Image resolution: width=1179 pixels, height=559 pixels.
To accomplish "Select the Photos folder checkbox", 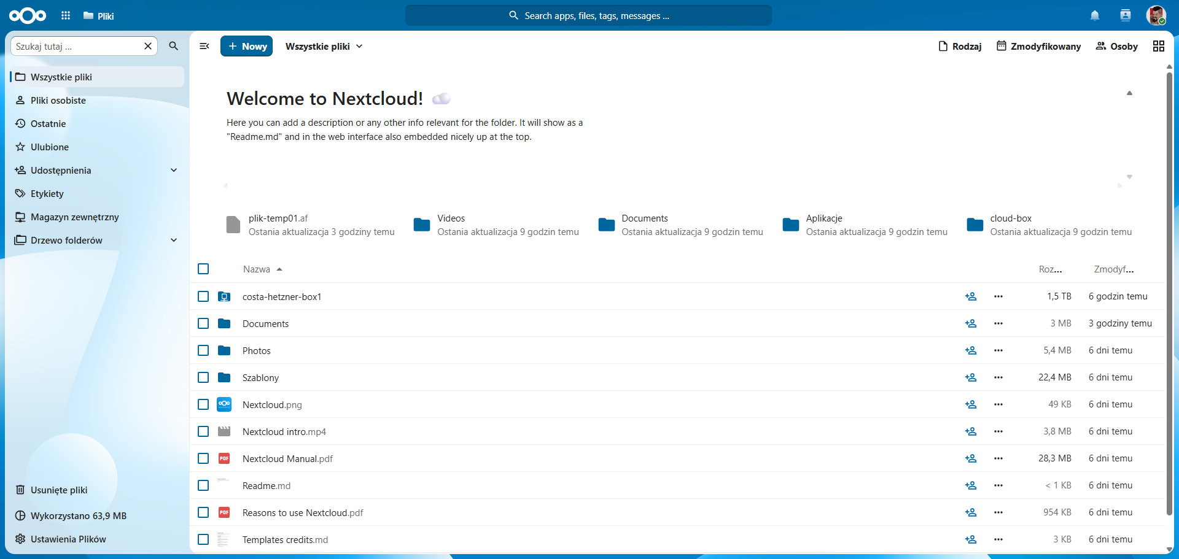I will 203,350.
